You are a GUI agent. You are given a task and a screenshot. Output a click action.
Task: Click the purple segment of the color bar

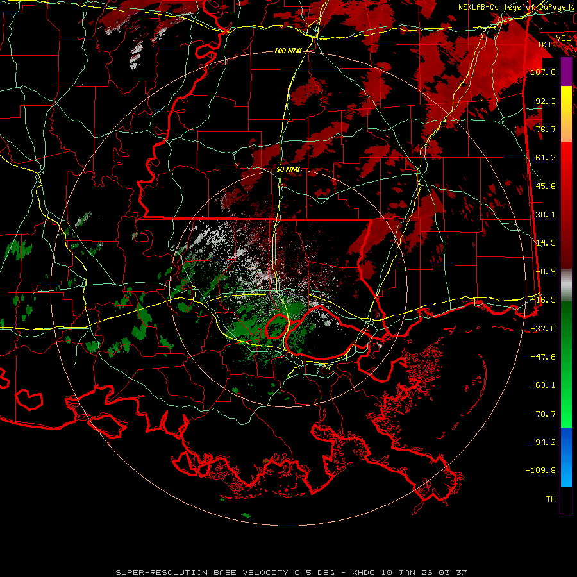566,71
